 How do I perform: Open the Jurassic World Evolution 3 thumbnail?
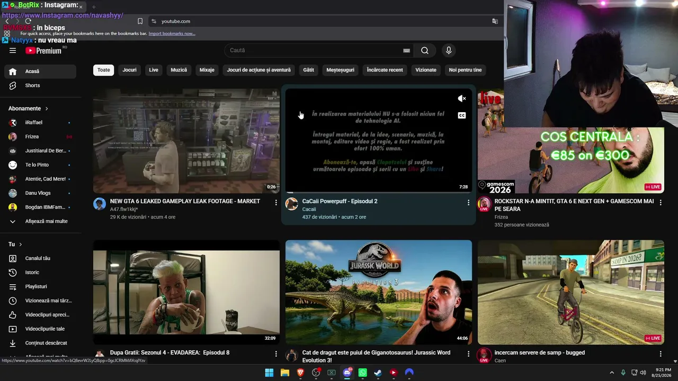(379, 292)
